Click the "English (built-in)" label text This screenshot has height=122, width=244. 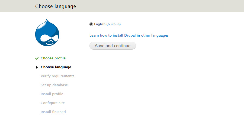(107, 24)
